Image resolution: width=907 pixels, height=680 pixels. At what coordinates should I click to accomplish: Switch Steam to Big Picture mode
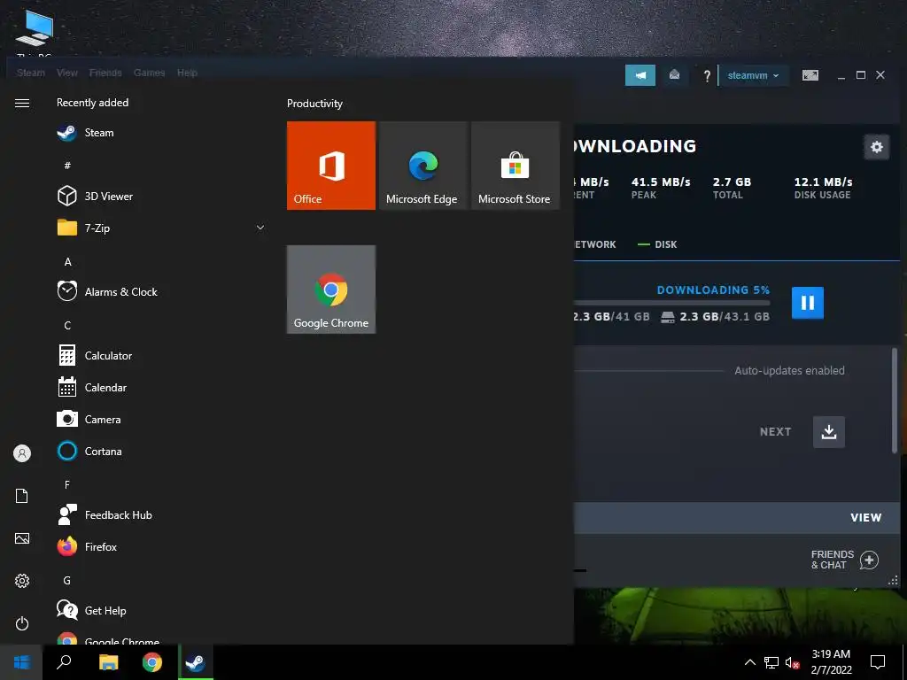(810, 75)
